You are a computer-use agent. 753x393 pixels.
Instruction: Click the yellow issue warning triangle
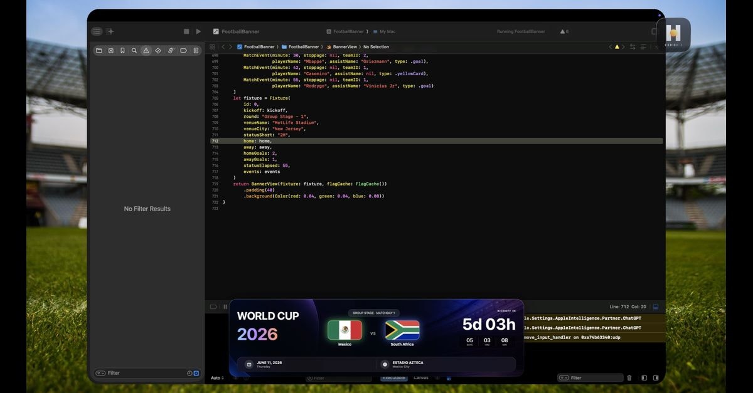click(x=617, y=47)
